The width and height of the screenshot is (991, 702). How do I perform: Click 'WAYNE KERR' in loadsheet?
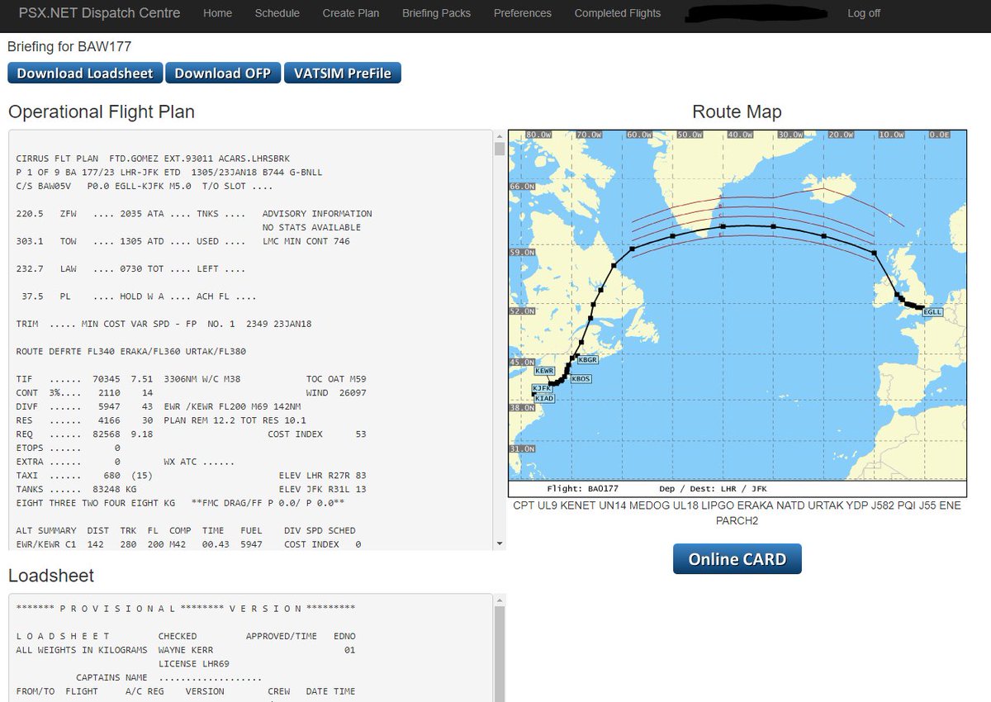[x=186, y=650]
